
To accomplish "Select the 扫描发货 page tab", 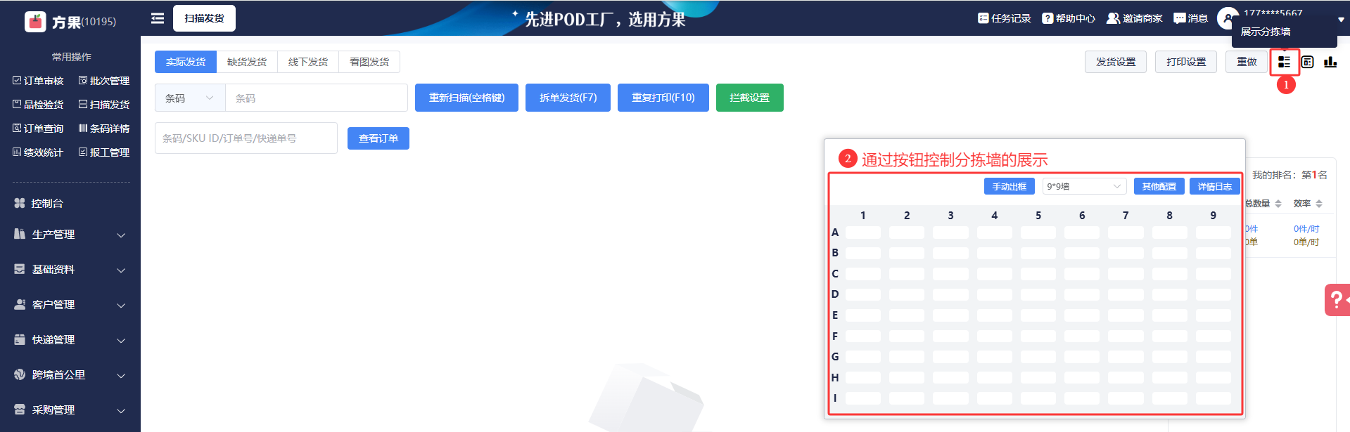I will tap(204, 18).
